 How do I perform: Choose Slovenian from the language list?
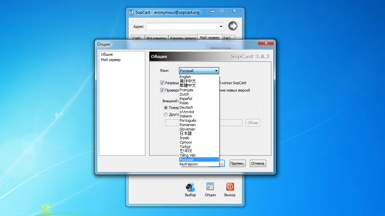click(x=199, y=129)
